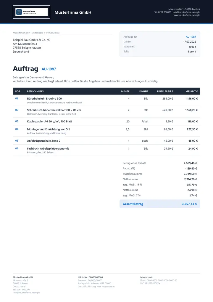Viewport: 213px width, 302px height.
Task: Click the item 'Fachbuch Arbeitsplatzergonomie'
Action: (x=48, y=148)
